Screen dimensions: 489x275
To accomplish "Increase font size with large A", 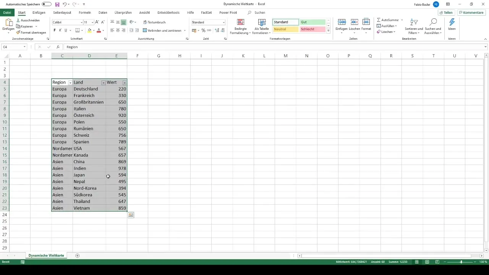I will tap(97, 23).
